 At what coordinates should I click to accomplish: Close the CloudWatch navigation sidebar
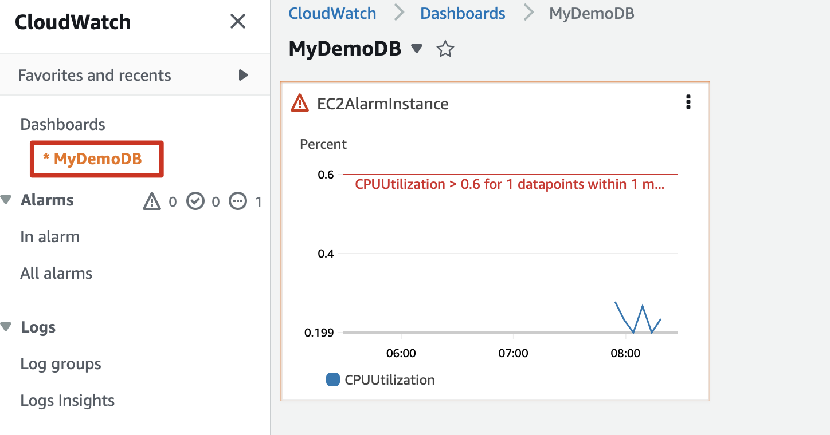238,22
